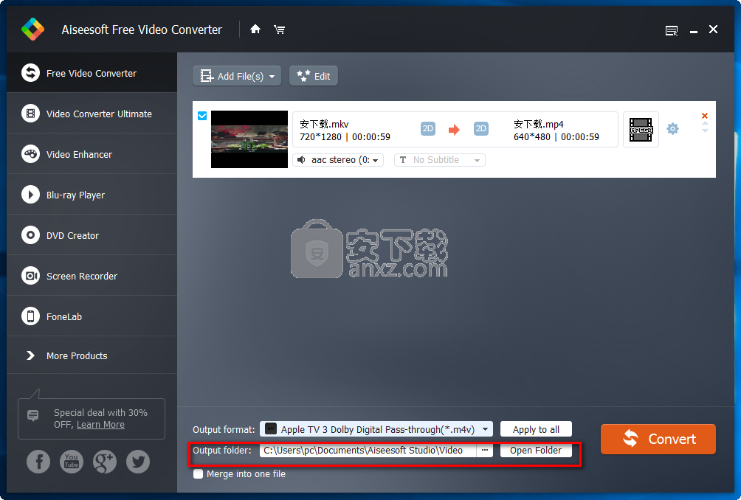The height and width of the screenshot is (500, 741).
Task: Remove file with red X icon
Action: (705, 116)
